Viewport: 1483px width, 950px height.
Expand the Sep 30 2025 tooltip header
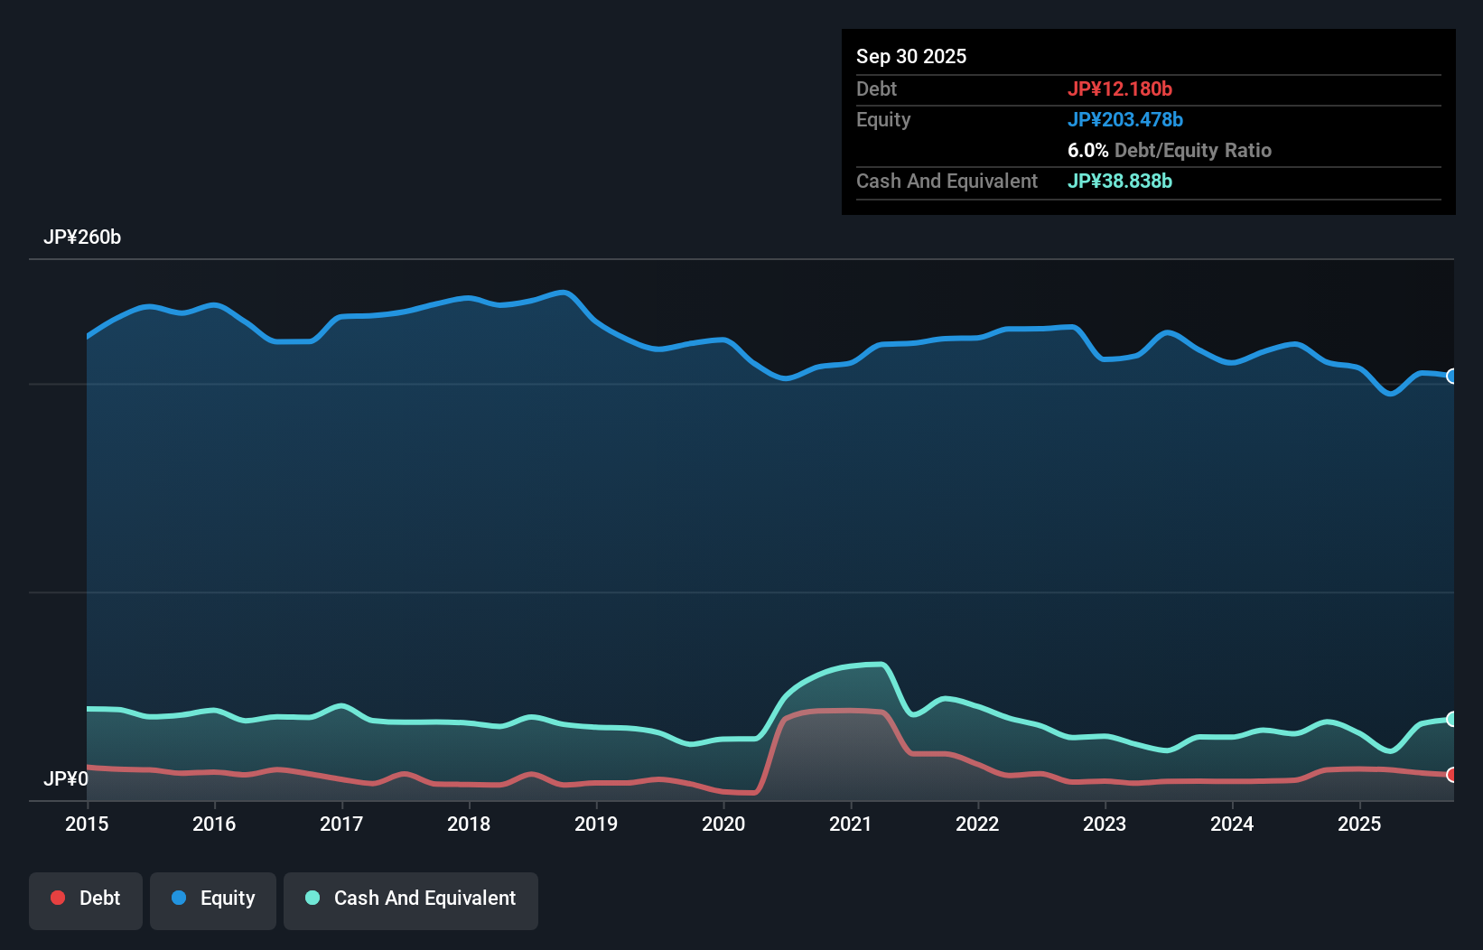pos(911,56)
